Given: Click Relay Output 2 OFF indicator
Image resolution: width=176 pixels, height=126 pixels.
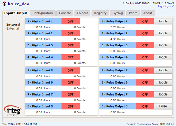Looking at the screenshot, I should pos(145,33).
